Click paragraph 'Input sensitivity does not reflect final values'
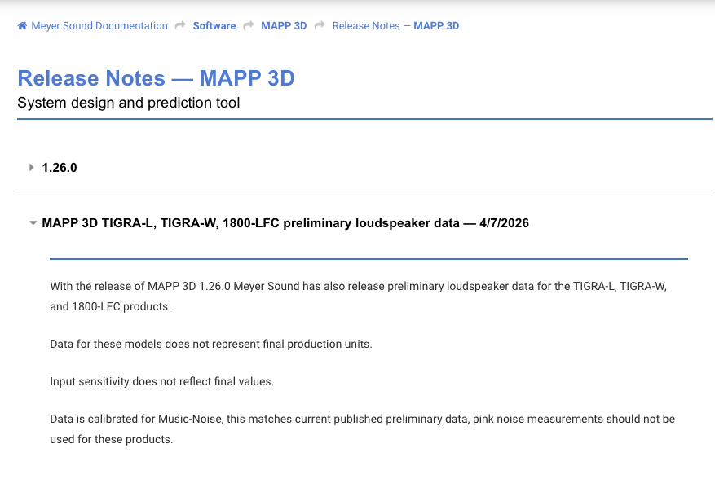This screenshot has height=479, width=715. tap(162, 381)
